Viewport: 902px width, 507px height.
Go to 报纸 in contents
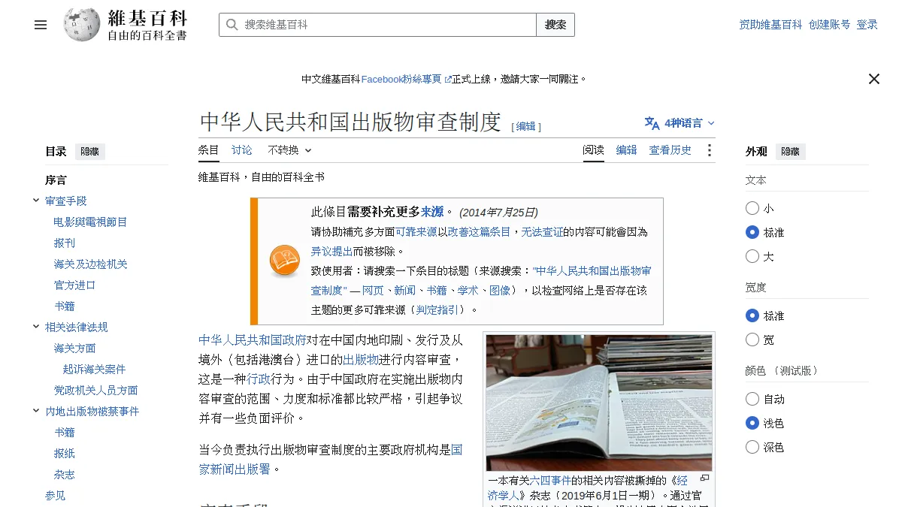(65, 453)
